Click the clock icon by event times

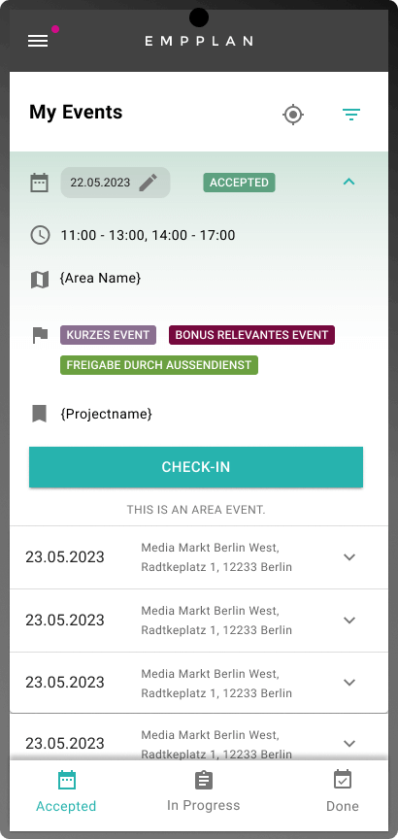(40, 235)
